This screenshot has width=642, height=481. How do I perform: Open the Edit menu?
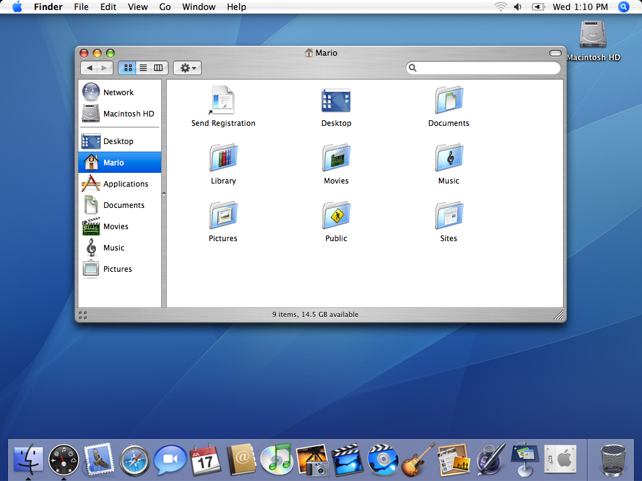(x=108, y=7)
